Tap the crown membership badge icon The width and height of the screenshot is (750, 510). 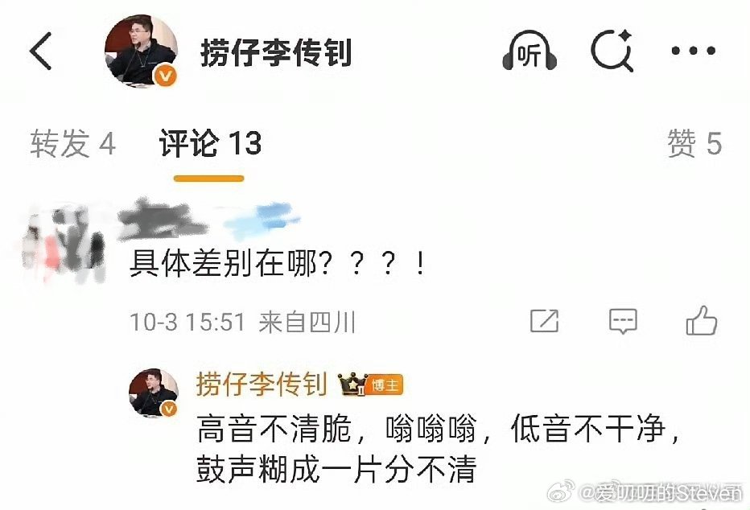pos(353,384)
